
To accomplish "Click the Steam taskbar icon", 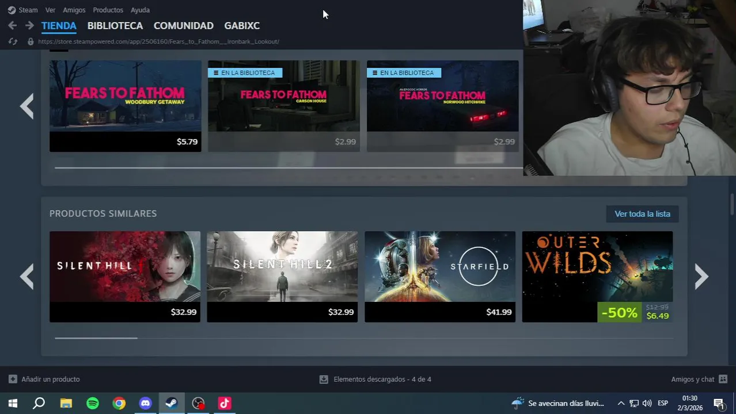I will [x=172, y=403].
